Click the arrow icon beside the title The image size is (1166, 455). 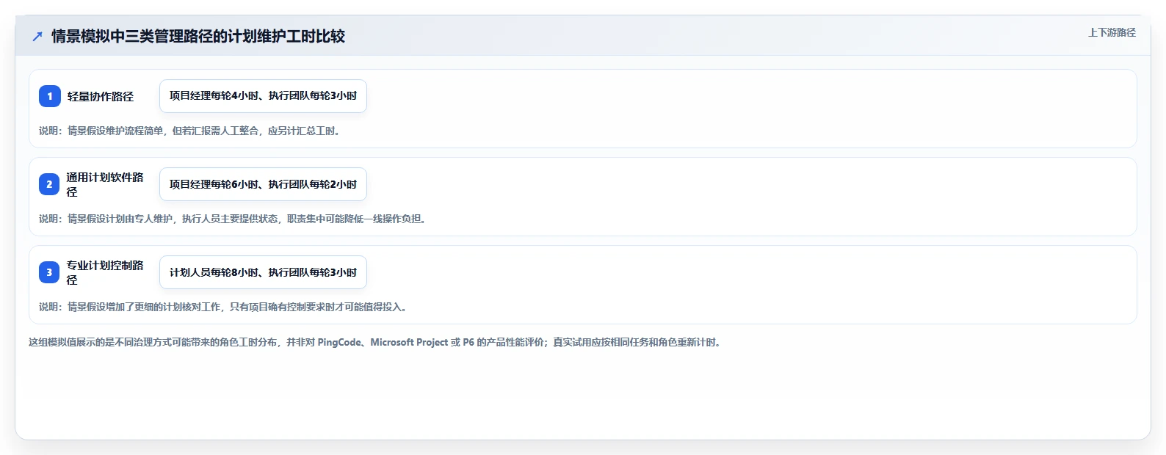pos(37,36)
